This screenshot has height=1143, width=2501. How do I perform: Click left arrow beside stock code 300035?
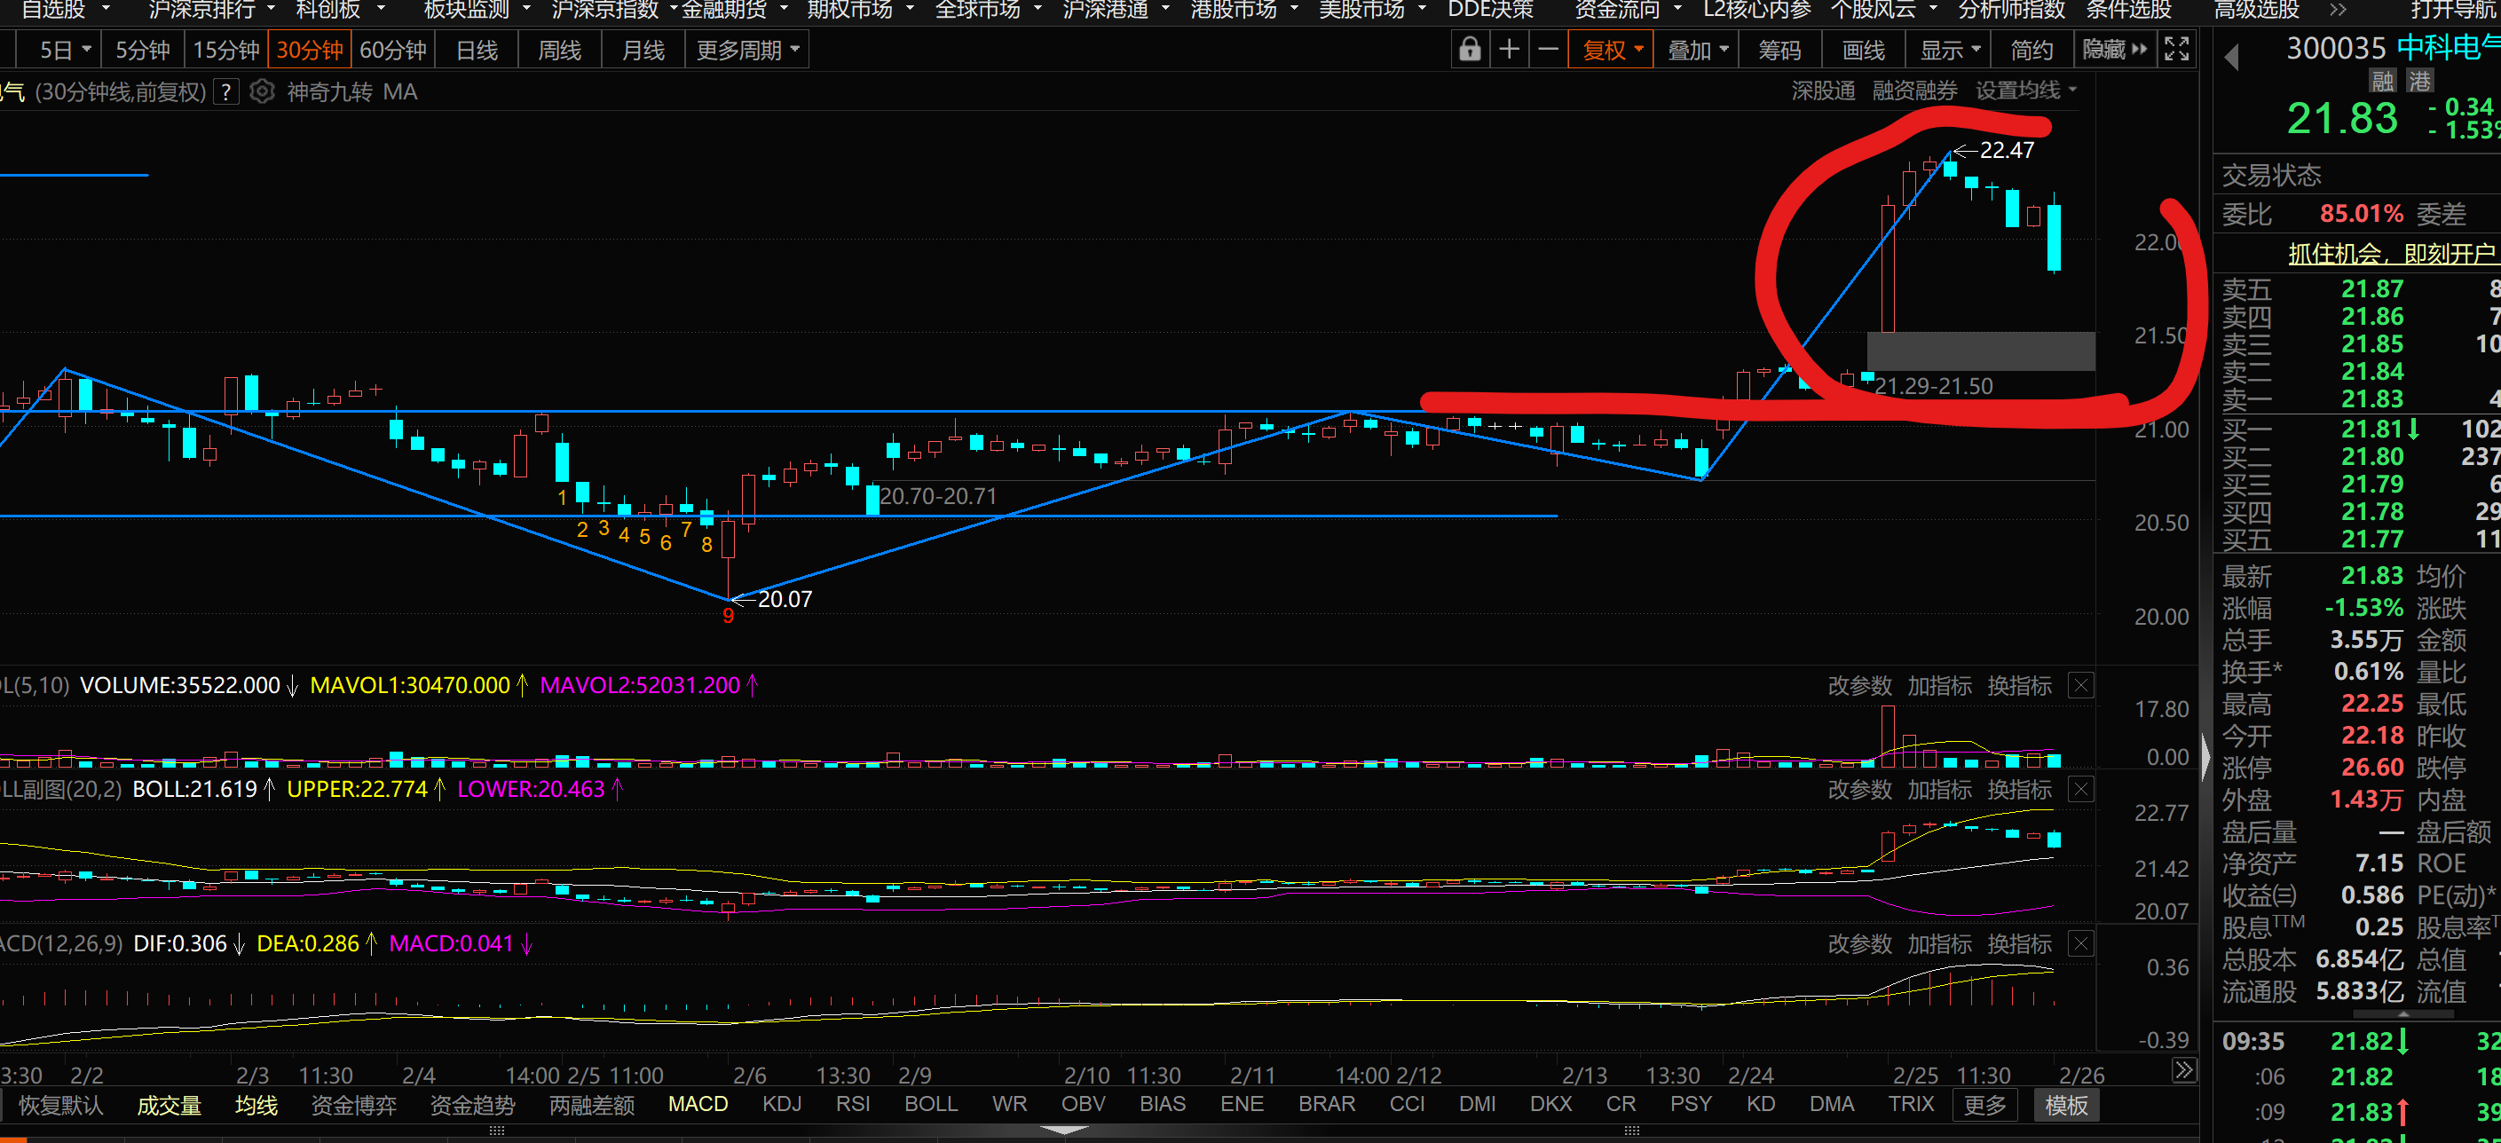tap(2232, 58)
